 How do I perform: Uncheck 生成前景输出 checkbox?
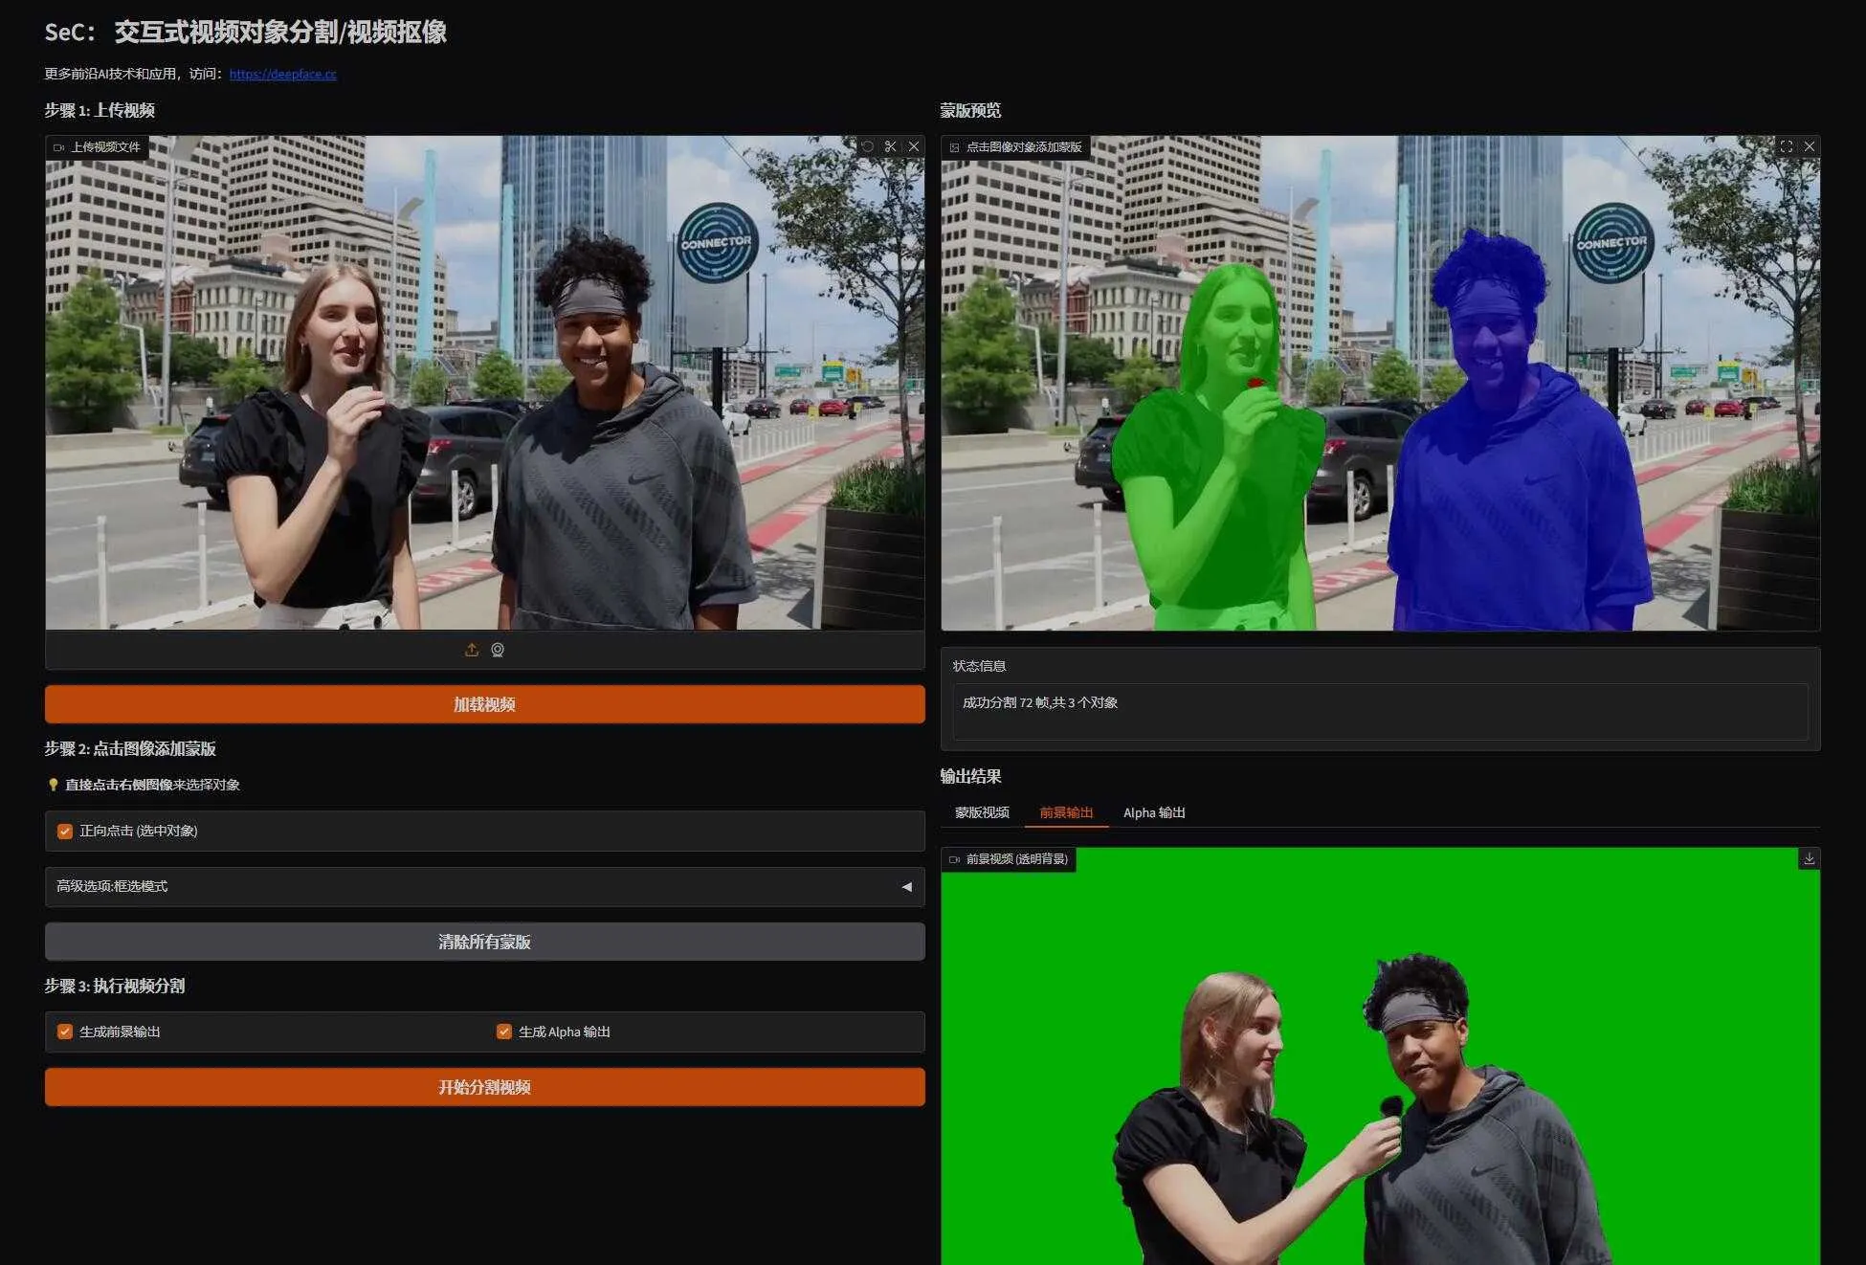click(65, 1032)
